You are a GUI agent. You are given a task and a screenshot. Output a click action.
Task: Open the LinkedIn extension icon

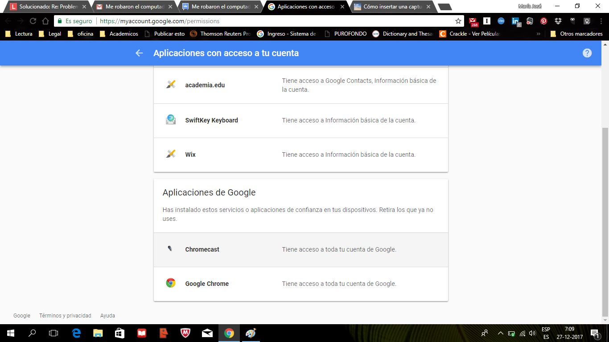pos(516,21)
